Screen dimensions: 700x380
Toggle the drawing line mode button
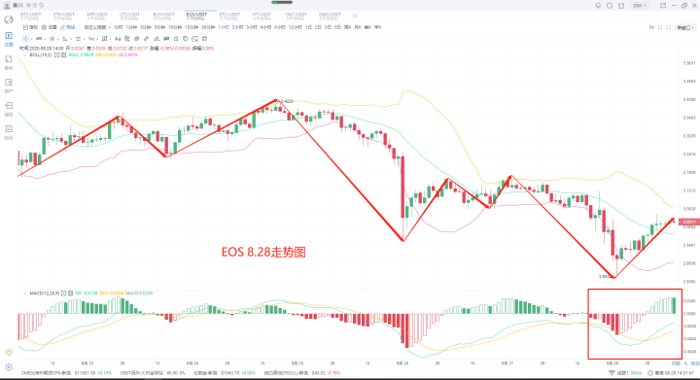pyautogui.click(x=68, y=27)
